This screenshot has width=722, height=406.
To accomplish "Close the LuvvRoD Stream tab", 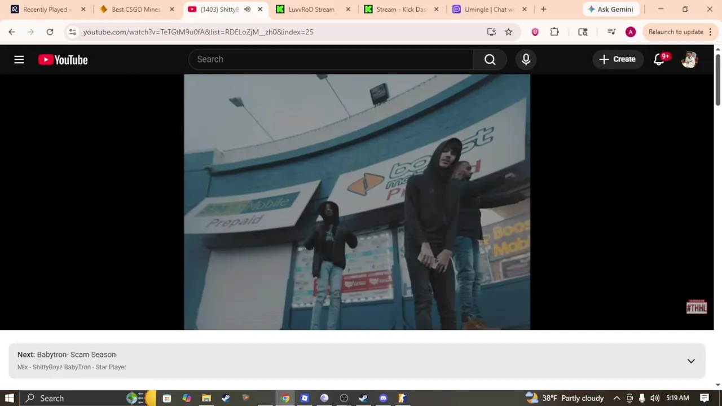I will 348,10.
